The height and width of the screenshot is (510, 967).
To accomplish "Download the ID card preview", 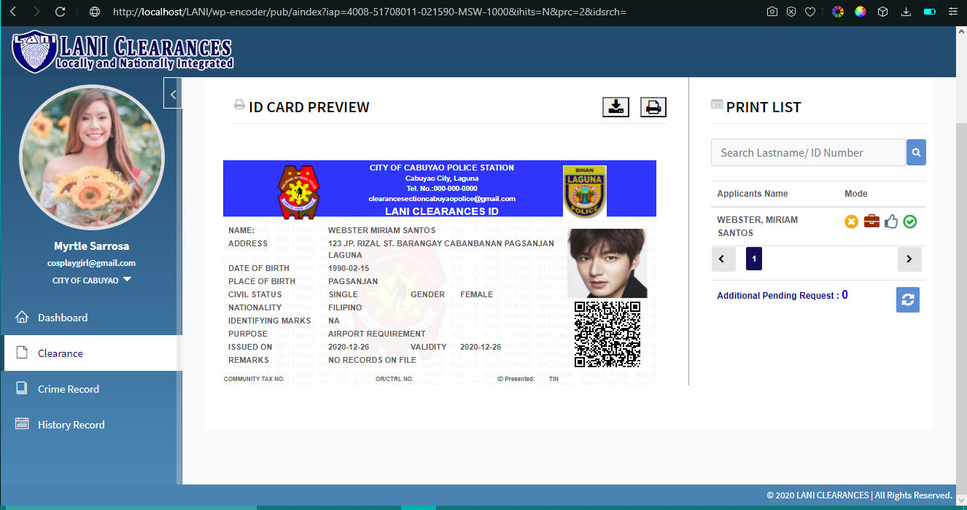I will click(x=615, y=107).
